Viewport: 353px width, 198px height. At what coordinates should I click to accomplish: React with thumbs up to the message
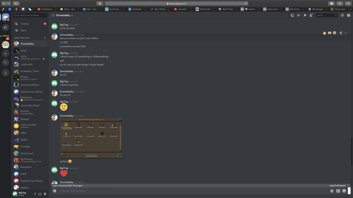[x=324, y=33]
